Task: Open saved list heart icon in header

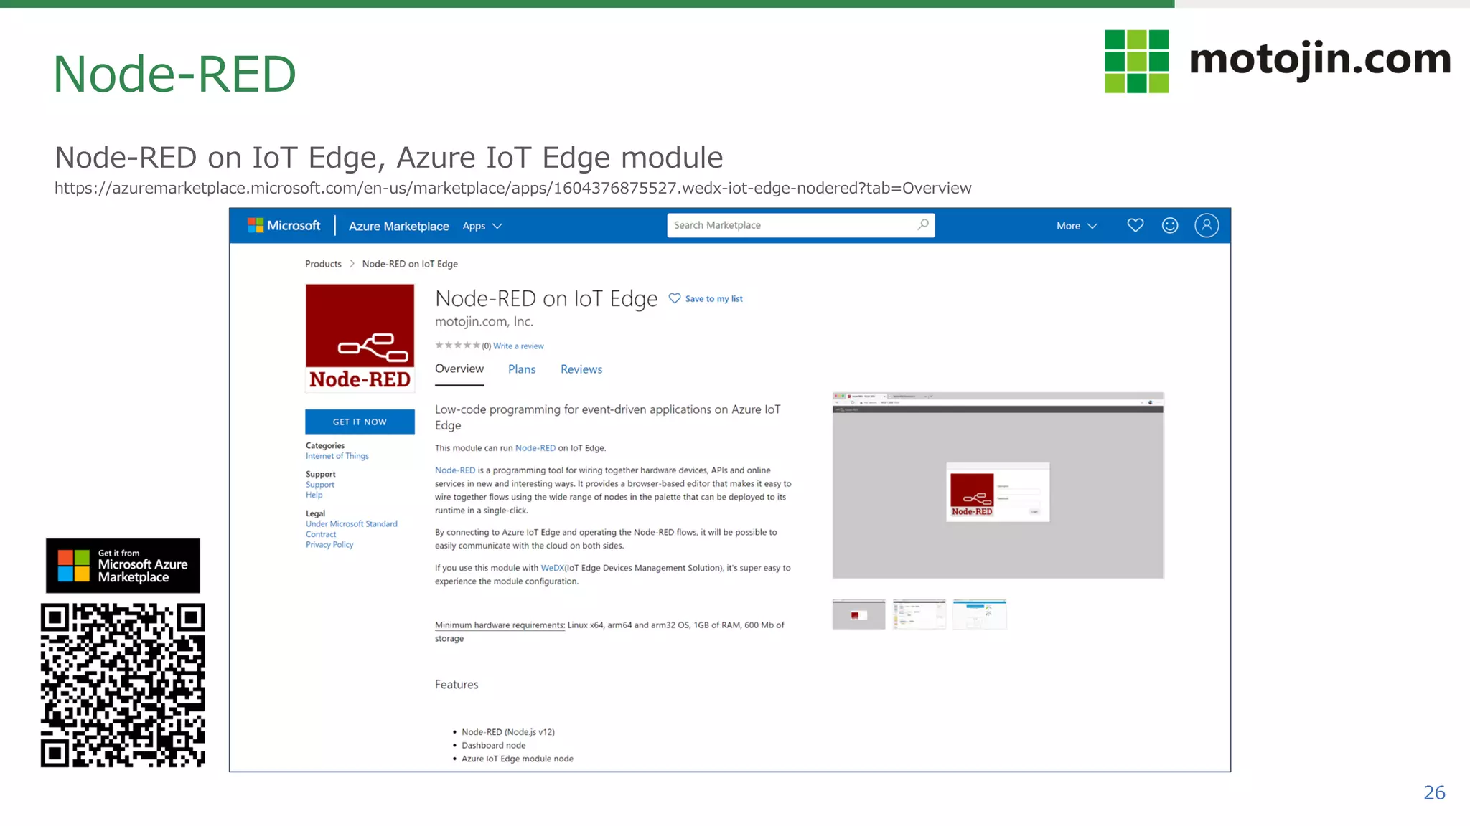Action: click(1135, 225)
